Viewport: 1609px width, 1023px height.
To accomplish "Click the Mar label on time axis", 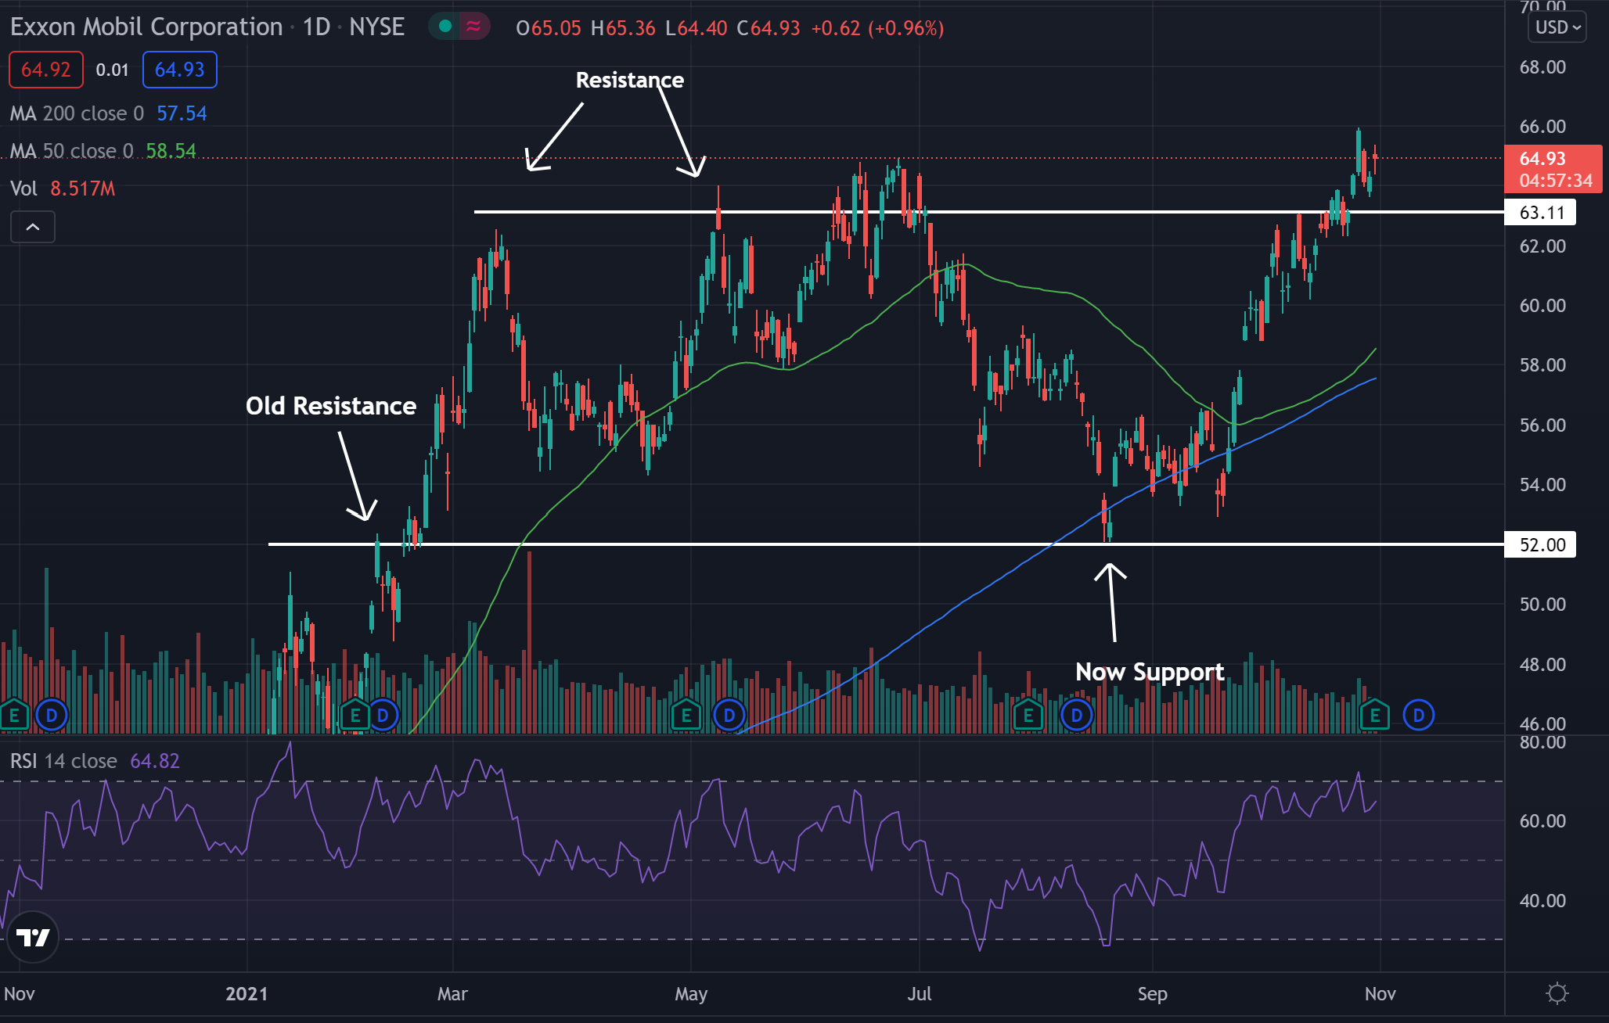I will pos(452,994).
